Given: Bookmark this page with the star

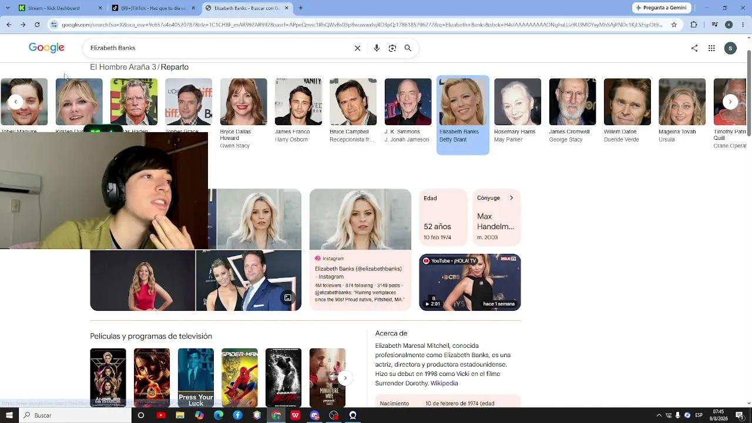Looking at the screenshot, I should click(x=674, y=25).
